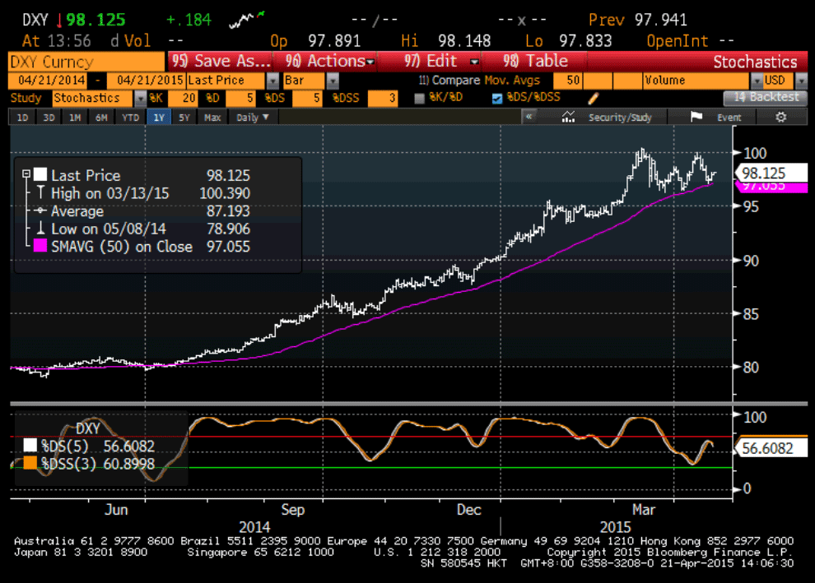
Task: Uncheck the %DS/%DSS checkbox
Action: pos(496,98)
